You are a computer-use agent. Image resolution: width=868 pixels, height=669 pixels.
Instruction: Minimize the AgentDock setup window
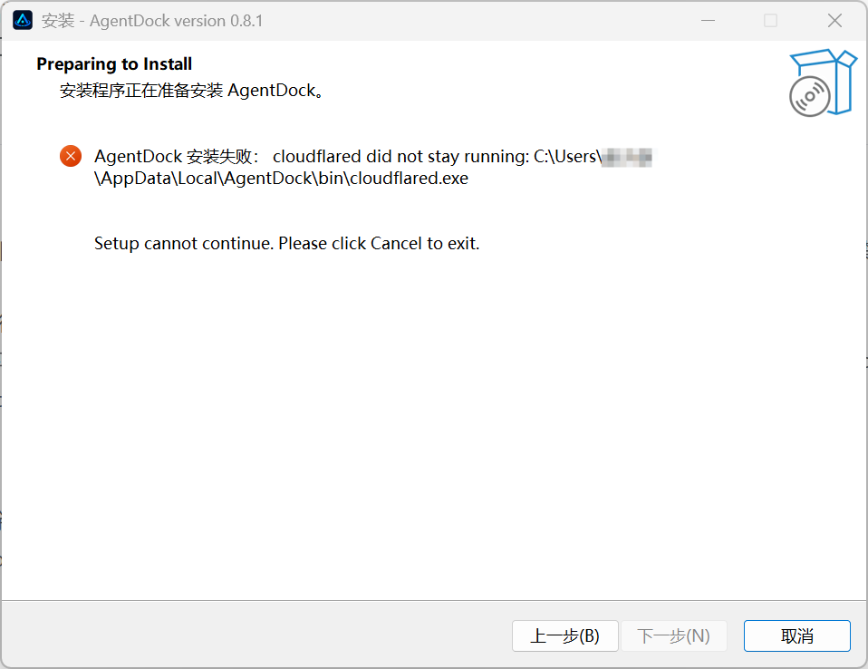point(708,21)
